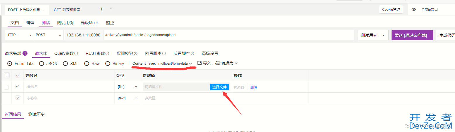Viewport: 455px width, 132px height.
Task: Open the [file] parameter type dropdown
Action: pos(127,87)
